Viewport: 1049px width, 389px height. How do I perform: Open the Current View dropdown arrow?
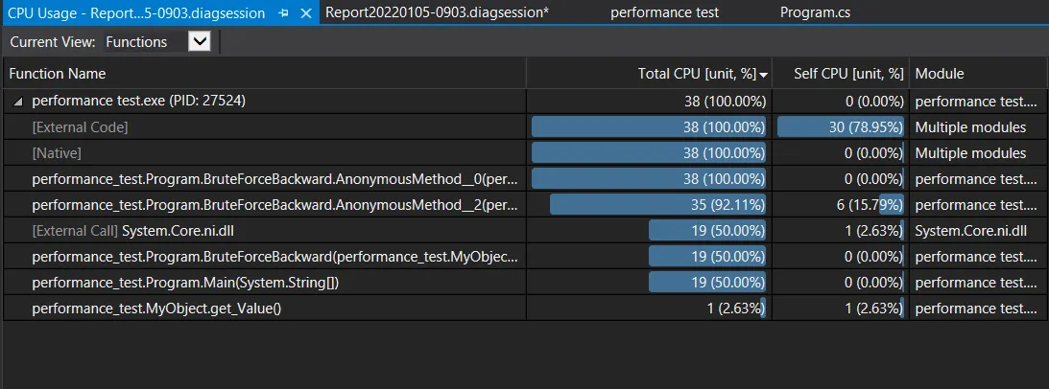pyautogui.click(x=200, y=41)
